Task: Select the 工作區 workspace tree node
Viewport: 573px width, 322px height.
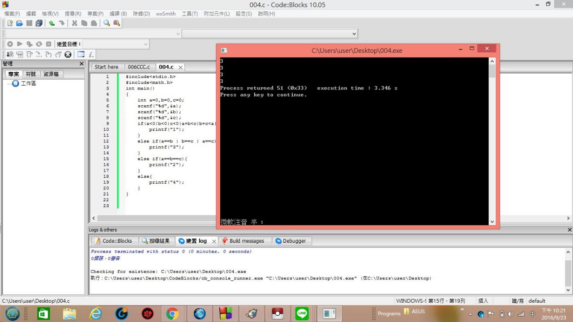Action: pos(28,84)
